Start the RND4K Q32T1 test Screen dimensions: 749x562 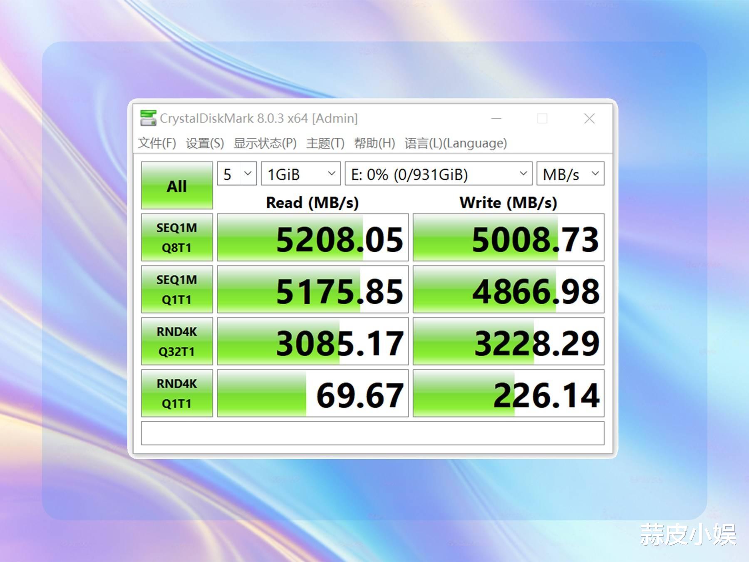[x=177, y=341]
